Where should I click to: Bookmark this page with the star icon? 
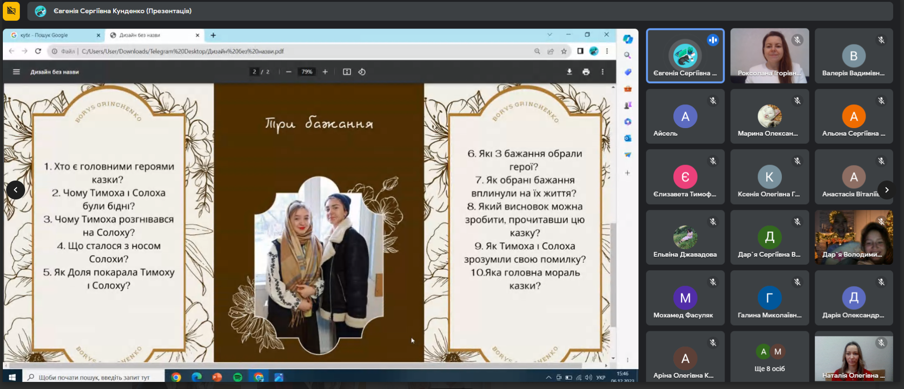(x=564, y=51)
